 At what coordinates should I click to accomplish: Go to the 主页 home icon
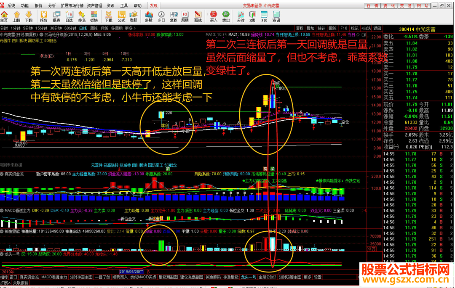pos(4,16)
